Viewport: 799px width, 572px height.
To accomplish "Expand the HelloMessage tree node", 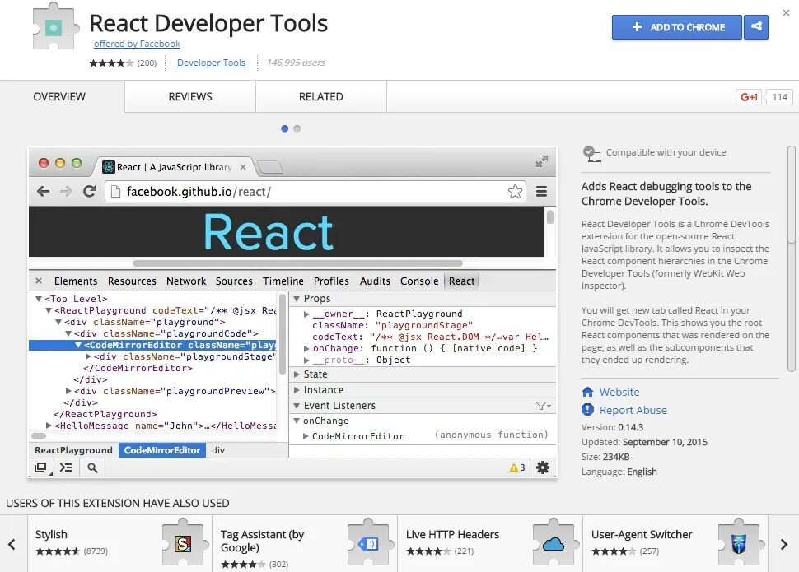I will pyautogui.click(x=49, y=425).
